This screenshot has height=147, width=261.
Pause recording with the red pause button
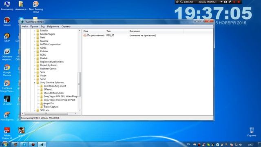coord(234,2)
